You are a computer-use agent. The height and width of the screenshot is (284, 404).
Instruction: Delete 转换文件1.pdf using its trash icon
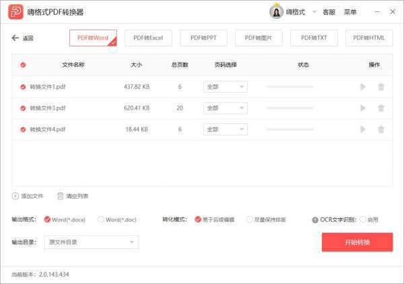(x=381, y=87)
